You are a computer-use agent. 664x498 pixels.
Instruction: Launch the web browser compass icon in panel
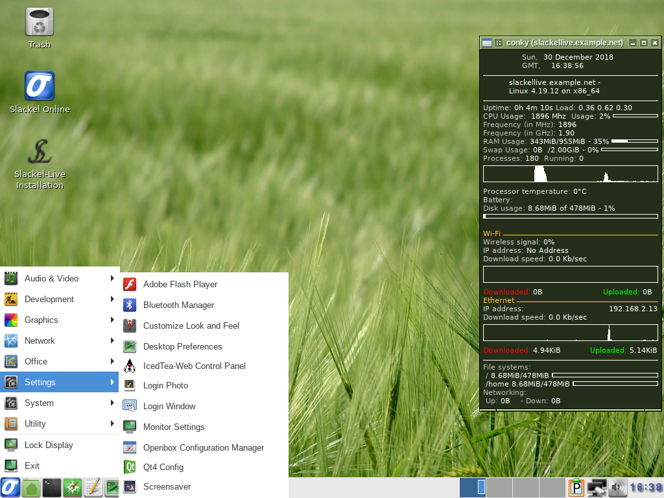(x=73, y=488)
